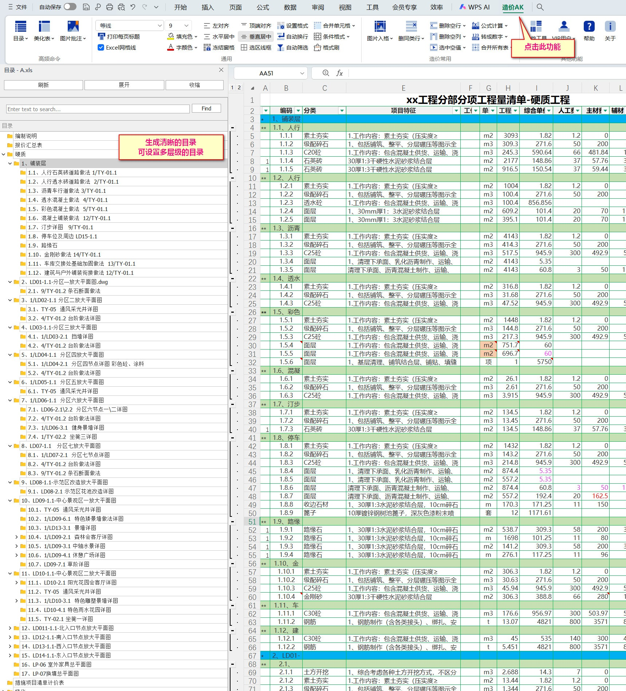
Task: Click the 填充色 fill color swatch
Action: click(x=170, y=37)
